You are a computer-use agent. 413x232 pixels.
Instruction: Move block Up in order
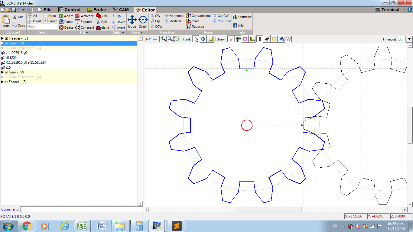pyautogui.click(x=116, y=16)
